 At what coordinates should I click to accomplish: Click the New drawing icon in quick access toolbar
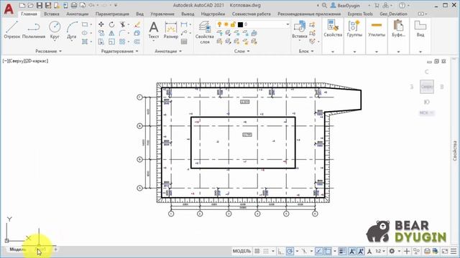coord(22,5)
